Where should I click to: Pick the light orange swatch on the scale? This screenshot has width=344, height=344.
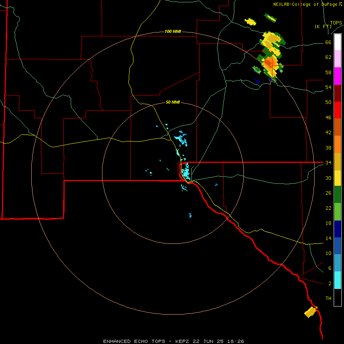point(338,144)
